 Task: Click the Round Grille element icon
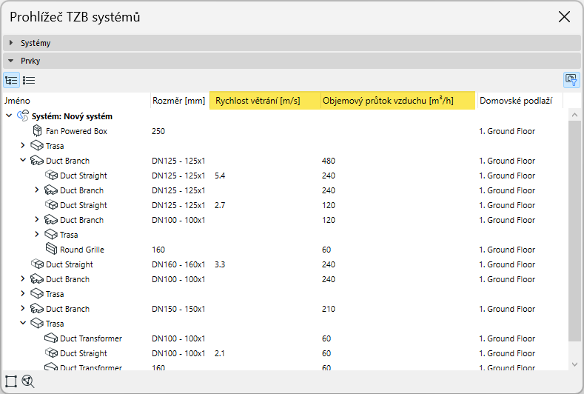tap(51, 250)
